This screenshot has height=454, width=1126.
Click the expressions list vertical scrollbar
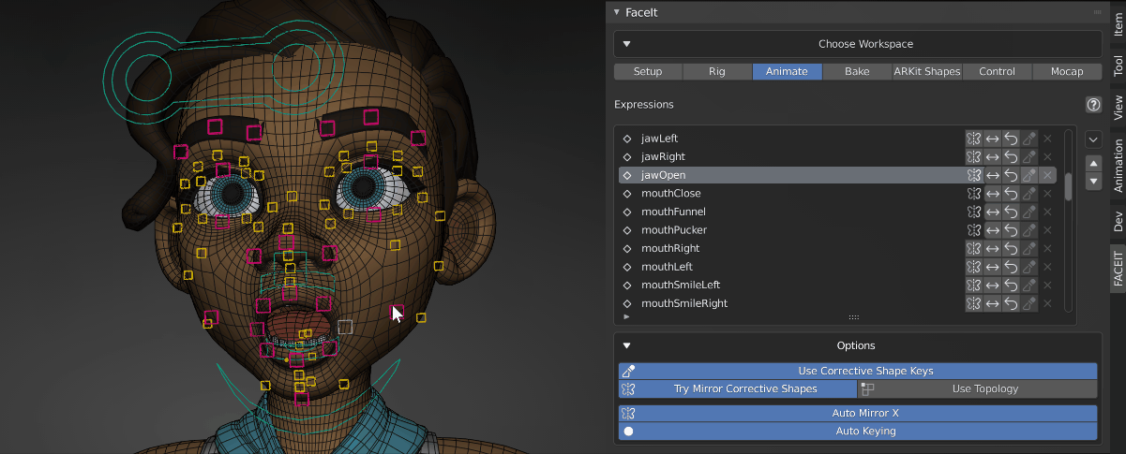pos(1068,183)
